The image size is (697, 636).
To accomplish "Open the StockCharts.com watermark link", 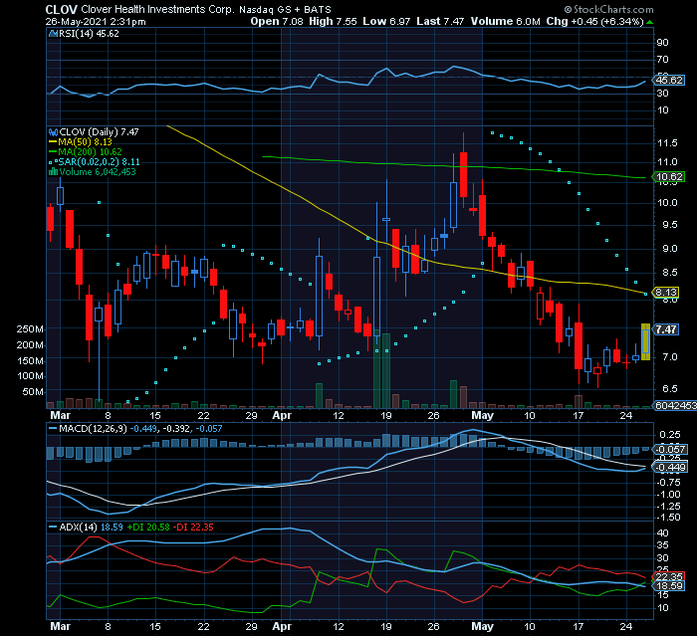I will [609, 9].
